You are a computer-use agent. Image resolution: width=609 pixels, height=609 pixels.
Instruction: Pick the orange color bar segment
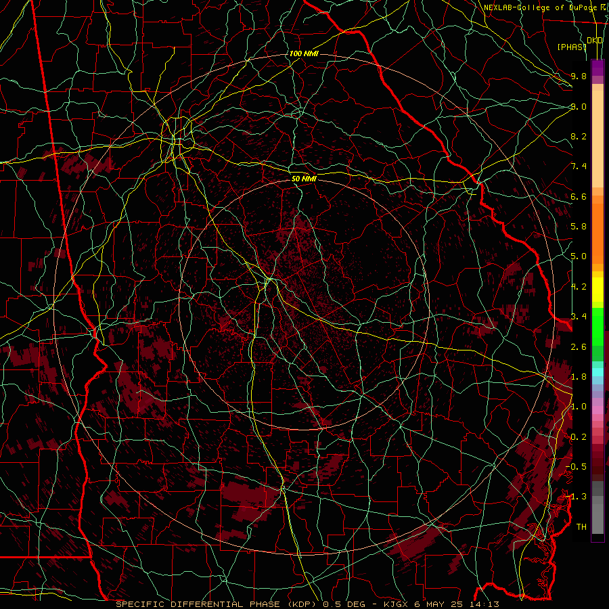pos(597,233)
